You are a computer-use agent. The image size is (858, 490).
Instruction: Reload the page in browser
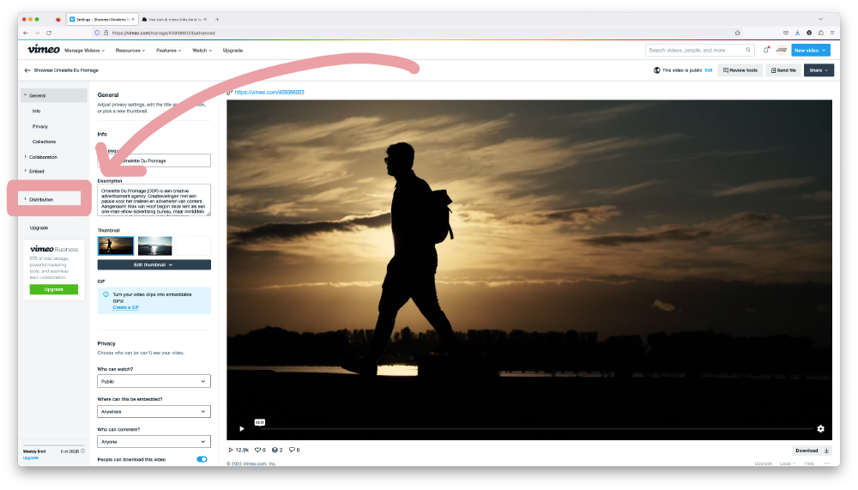pyautogui.click(x=49, y=33)
